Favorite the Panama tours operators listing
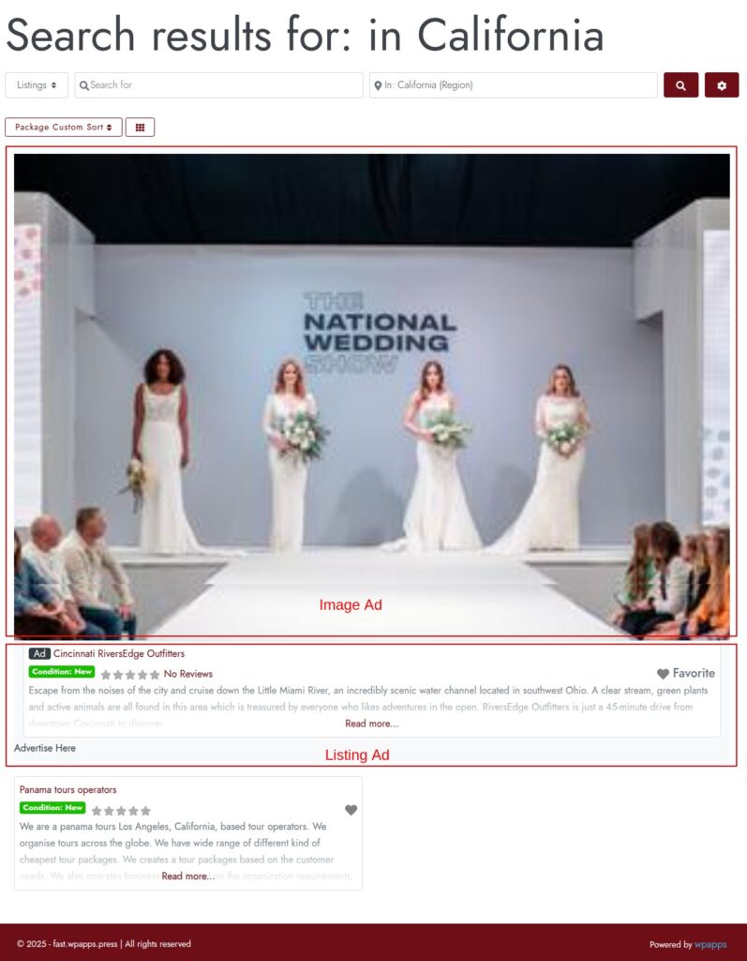This screenshot has height=961, width=747. (x=351, y=810)
